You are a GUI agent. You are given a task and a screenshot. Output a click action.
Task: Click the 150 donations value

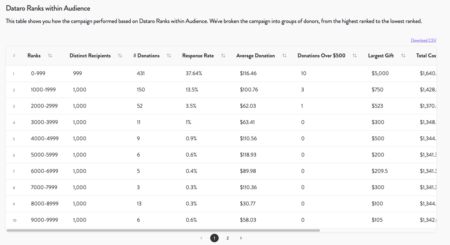(x=141, y=90)
